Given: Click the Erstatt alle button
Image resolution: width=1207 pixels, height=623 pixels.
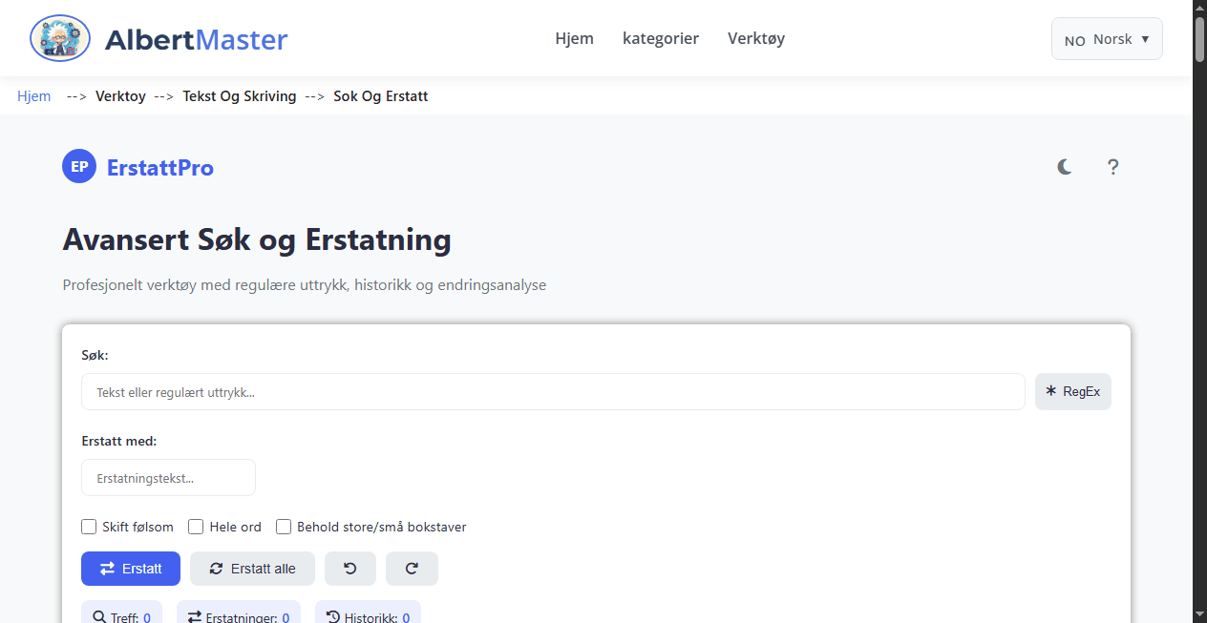Looking at the screenshot, I should (x=252, y=569).
